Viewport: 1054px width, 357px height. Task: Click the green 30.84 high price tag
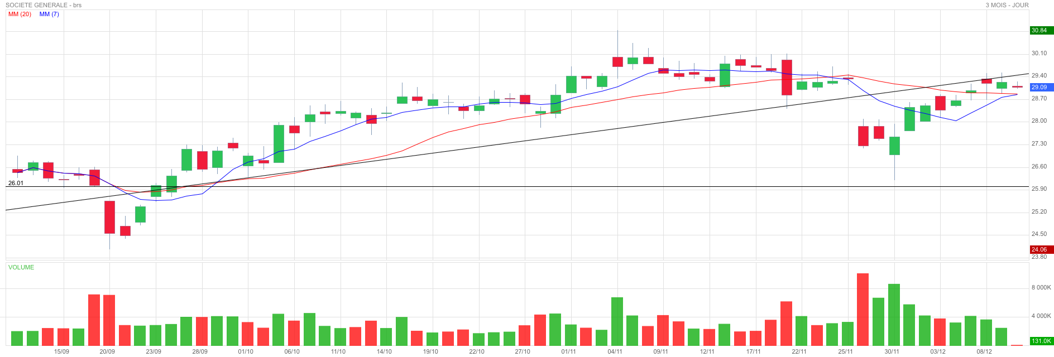(1041, 30)
